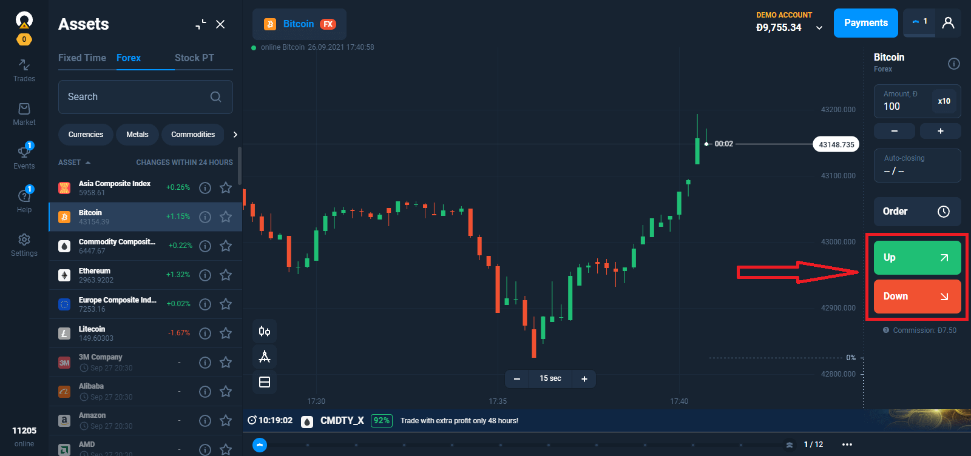971x456 pixels.
Task: Open the demo account balance dropdown
Action: (819, 27)
